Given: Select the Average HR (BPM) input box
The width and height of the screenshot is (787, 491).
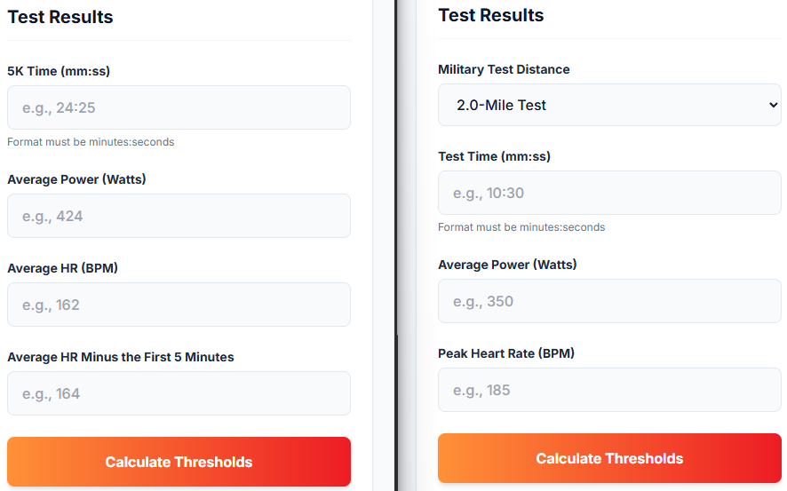Looking at the screenshot, I should [179, 305].
